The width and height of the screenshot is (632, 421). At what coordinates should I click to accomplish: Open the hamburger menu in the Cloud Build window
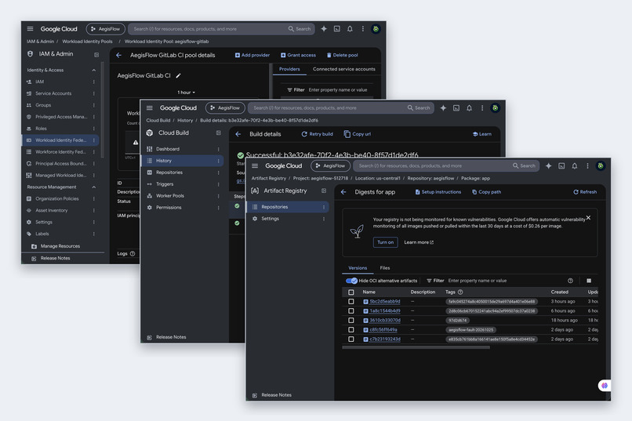point(150,107)
